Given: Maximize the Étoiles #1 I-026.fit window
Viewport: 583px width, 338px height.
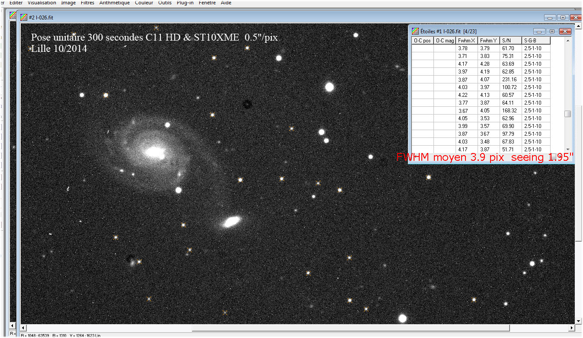Looking at the screenshot, I should click(x=552, y=31).
